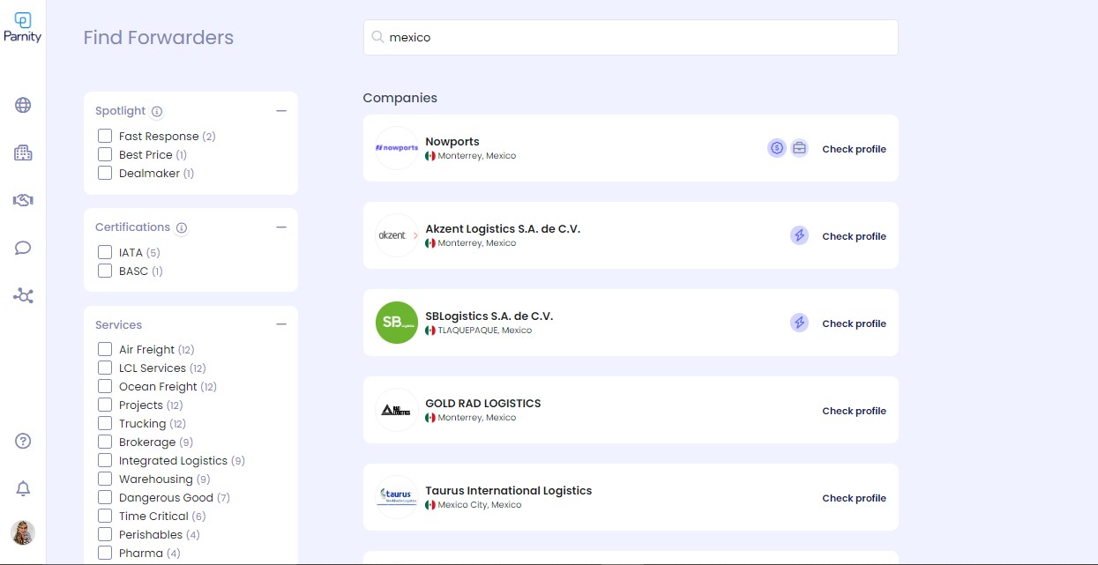The width and height of the screenshot is (1098, 565).
Task: Collapse the Certifications filter section
Action: pos(281,227)
